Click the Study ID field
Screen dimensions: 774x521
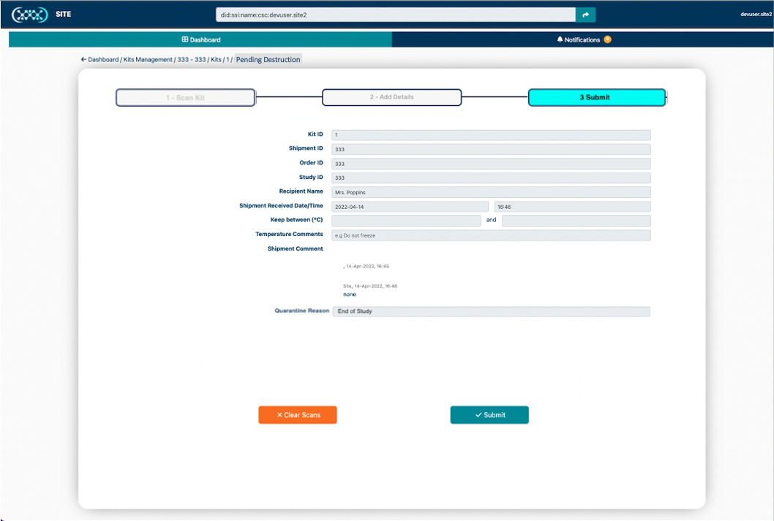click(491, 178)
